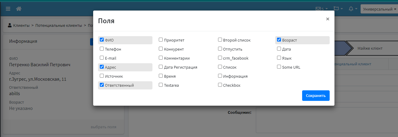This screenshot has height=137, width=398.
Task: Tick the crm_facebook checkbox
Action: coord(220,58)
